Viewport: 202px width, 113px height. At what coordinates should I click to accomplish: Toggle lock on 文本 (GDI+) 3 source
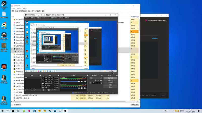tap(57, 78)
